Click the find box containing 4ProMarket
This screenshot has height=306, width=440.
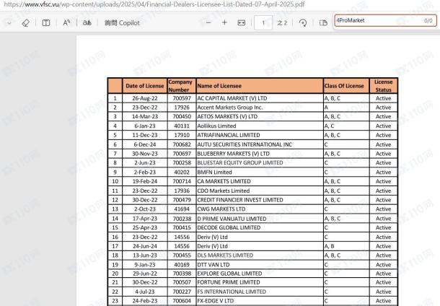click(x=385, y=20)
